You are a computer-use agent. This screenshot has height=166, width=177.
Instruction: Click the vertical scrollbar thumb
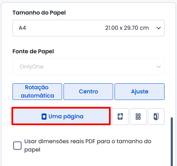172,142
